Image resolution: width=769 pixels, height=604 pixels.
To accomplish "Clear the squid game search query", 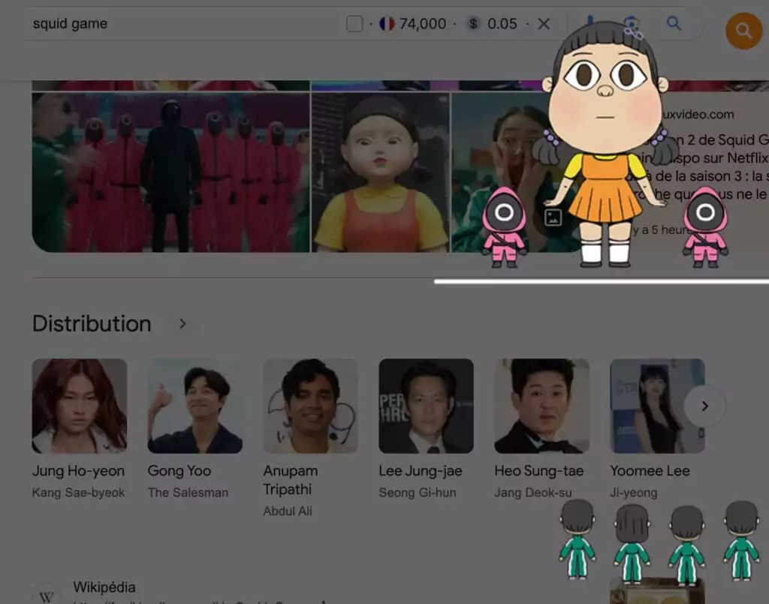I will tap(544, 24).
